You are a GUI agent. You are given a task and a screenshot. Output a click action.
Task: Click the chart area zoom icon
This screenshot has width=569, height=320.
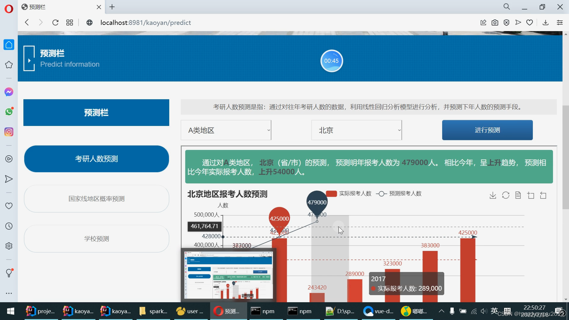[x=531, y=195]
